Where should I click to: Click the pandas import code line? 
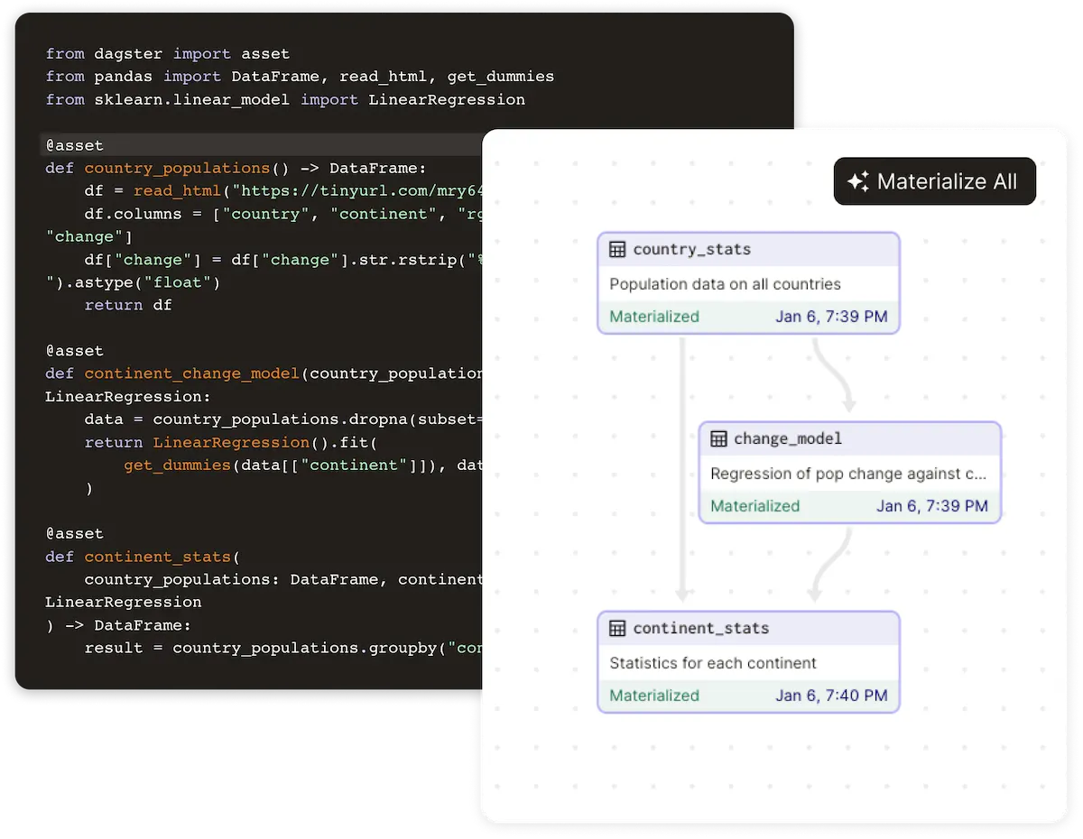300,77
